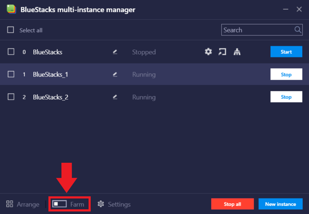Click rename pencil icon for BlueStacks_2
Viewport: 309px width, 214px height.
click(115, 97)
